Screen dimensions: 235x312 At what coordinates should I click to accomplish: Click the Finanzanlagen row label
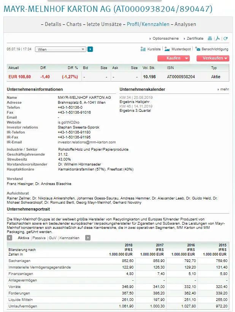(21, 274)
